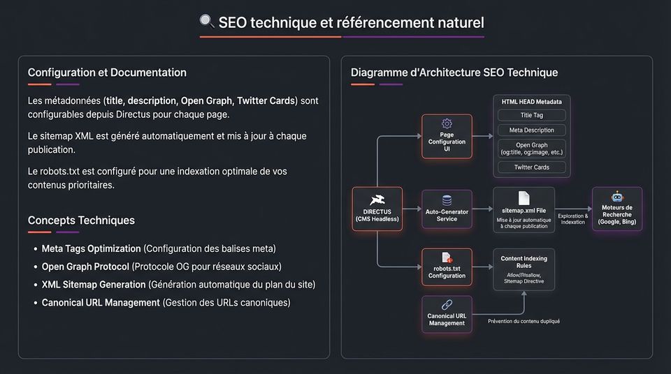The image size is (671, 374).
Task: Click the HTML HEAD Metadata header
Action: coord(531,102)
